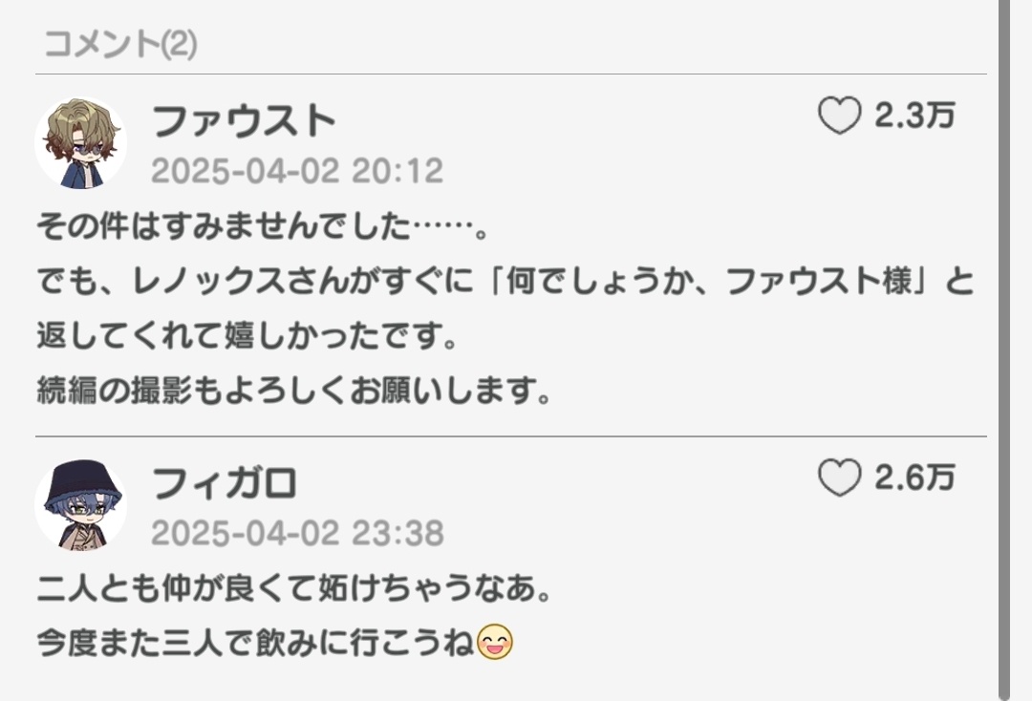Open フィガロ's bucket-hat profile avatar
The image size is (1032, 701).
[x=80, y=505]
